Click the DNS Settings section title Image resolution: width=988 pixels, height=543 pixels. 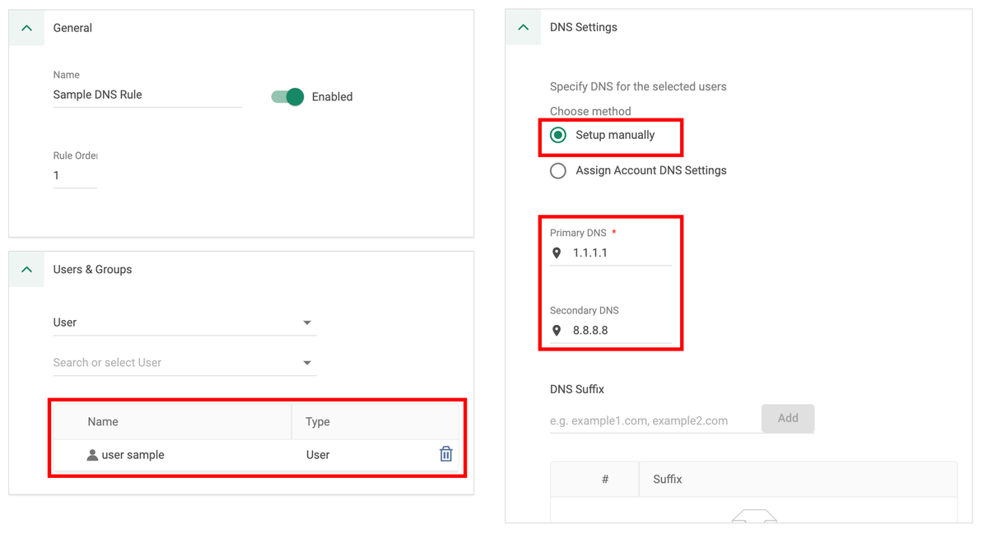point(584,27)
